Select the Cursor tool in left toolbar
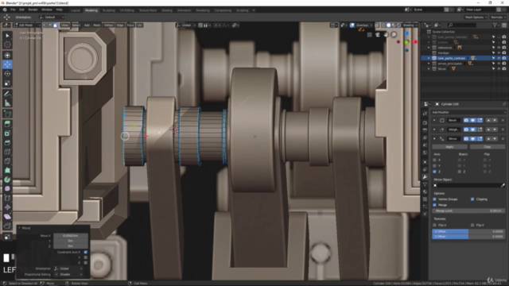The height and width of the screenshot is (286, 509). [7, 44]
